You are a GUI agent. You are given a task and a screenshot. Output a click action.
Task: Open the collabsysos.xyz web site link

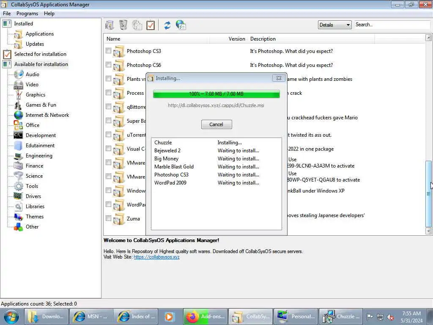point(156,257)
